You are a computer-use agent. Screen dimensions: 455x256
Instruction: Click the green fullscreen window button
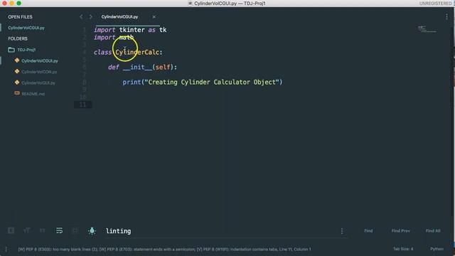[19, 3]
